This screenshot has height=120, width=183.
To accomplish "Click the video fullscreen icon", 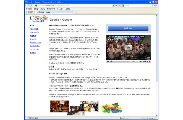I will [x=145, y=61].
